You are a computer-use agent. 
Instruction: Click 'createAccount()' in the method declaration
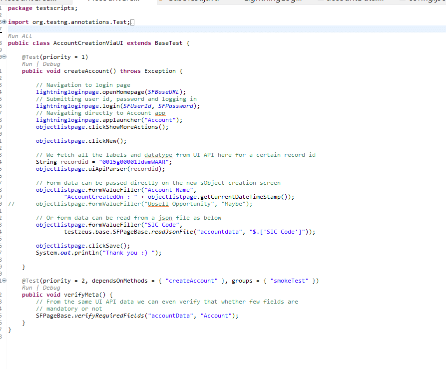[x=90, y=71]
